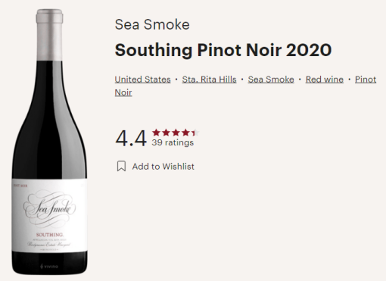The image size is (386, 281).
Task: Click the 4.4 average rating number
Action: coord(131,139)
